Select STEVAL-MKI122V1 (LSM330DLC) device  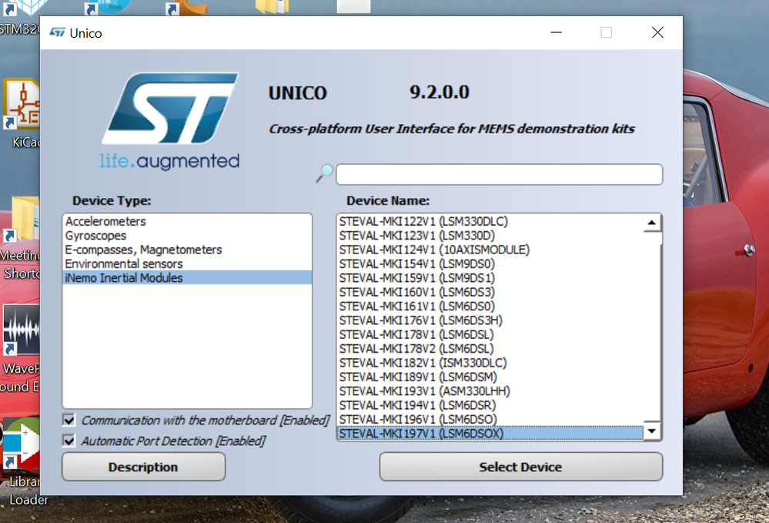pos(490,221)
